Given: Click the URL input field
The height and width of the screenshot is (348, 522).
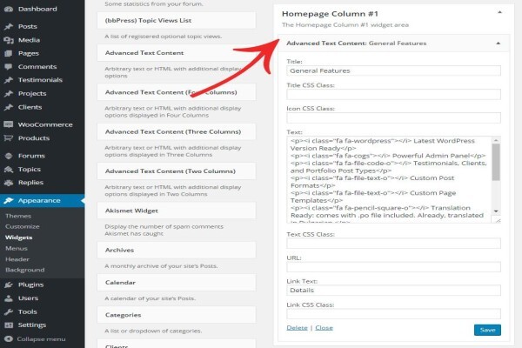Looking at the screenshot, I should coord(393,267).
